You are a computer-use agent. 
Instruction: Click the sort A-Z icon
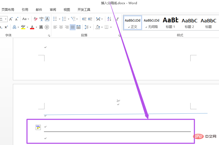(109, 19)
